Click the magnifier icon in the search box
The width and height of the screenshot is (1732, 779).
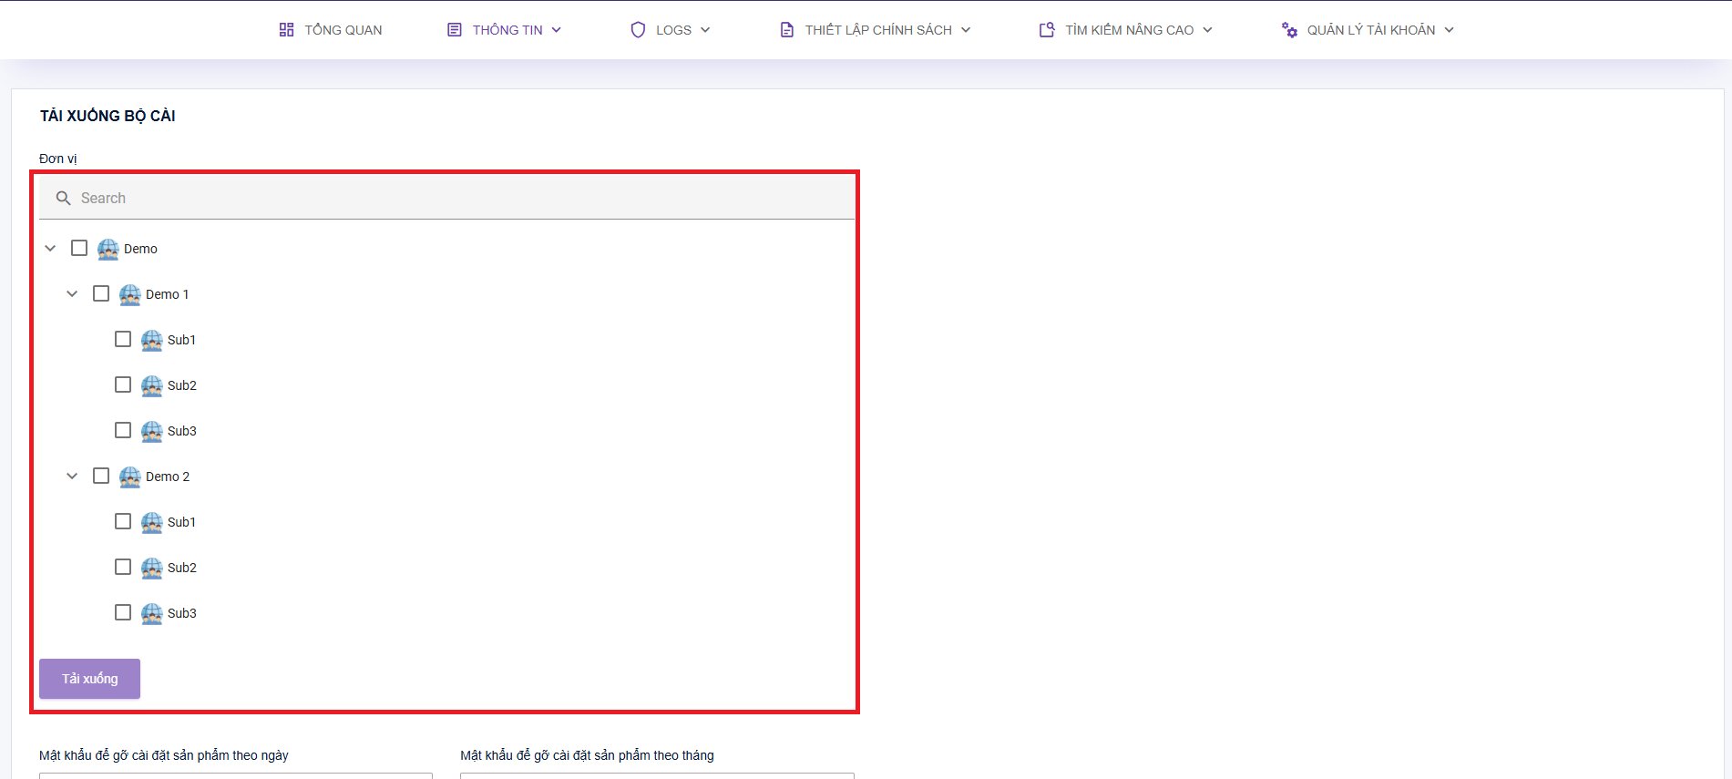click(x=63, y=199)
